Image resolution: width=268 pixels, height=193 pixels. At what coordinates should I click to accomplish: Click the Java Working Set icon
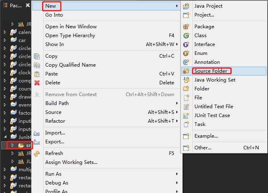click(x=186, y=80)
